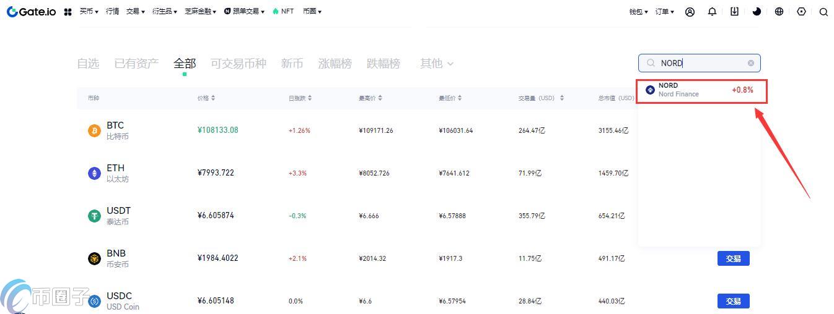834x314 pixels.
Task: Click the BNB coin logo
Action: [94, 258]
